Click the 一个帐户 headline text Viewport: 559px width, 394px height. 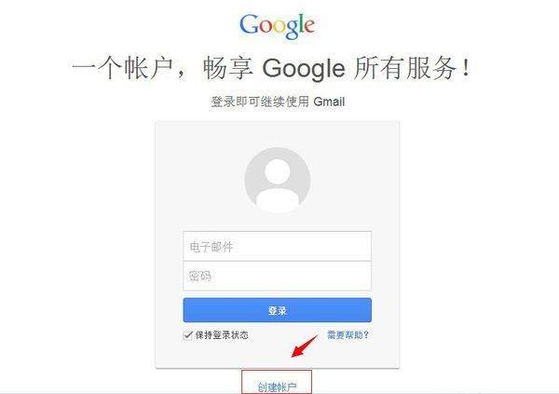122,68
